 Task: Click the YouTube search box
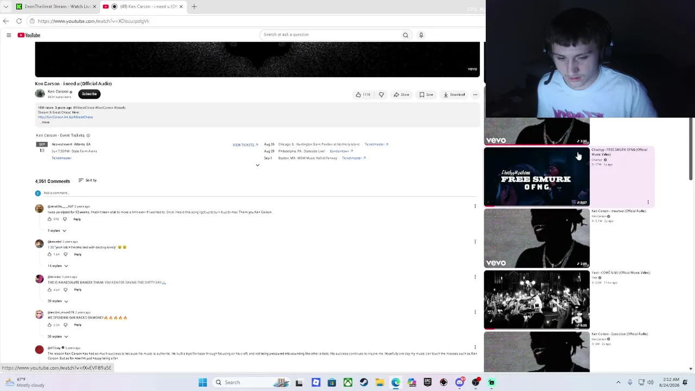(x=330, y=35)
